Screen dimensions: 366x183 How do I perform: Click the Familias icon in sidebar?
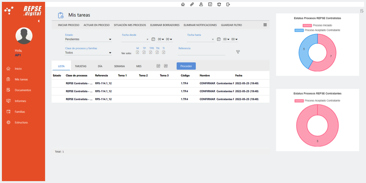(x=8, y=112)
